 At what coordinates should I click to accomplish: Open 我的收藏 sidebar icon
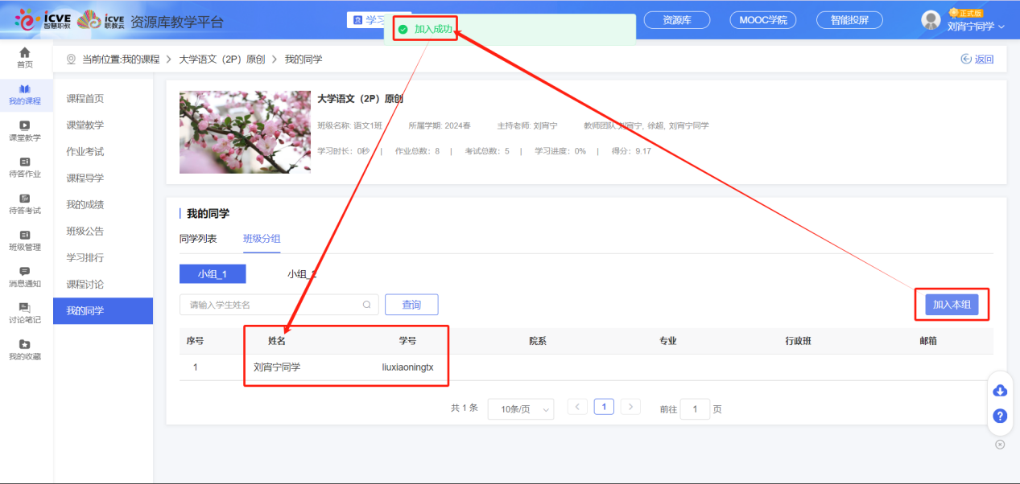[x=25, y=349]
